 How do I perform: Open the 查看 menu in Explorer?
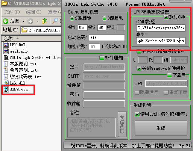pyautogui.click(x=55, y=12)
